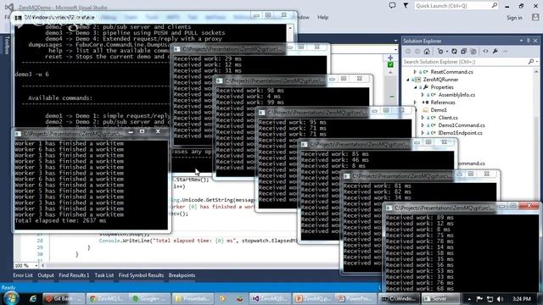Viewport: 543px width, 305px height.
Task: Click the Search Solution Explorer field
Action: [466, 62]
